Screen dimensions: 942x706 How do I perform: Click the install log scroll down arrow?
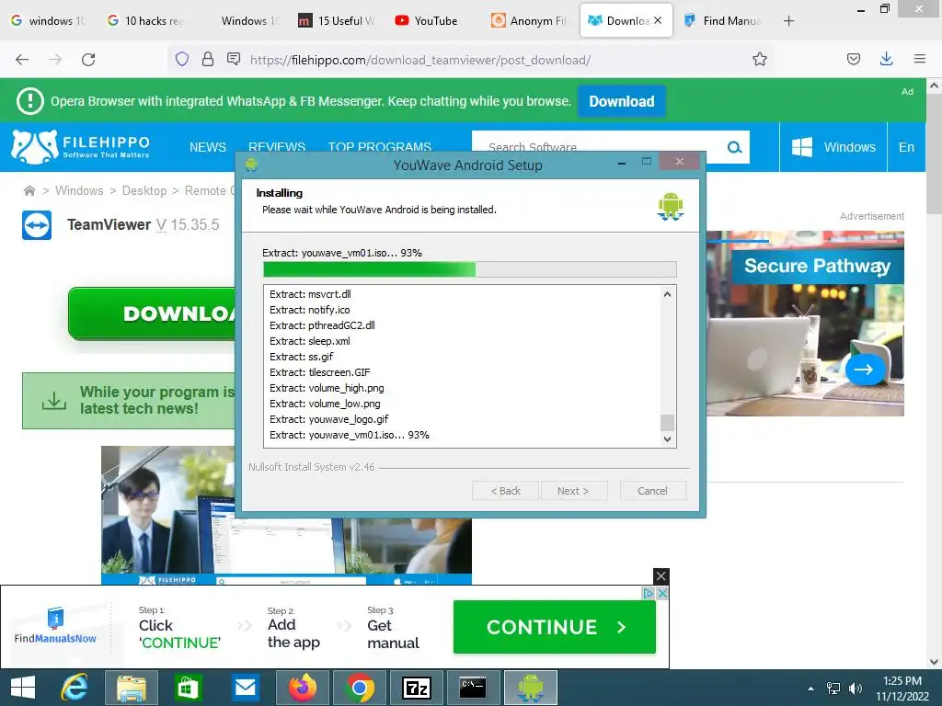click(x=667, y=438)
